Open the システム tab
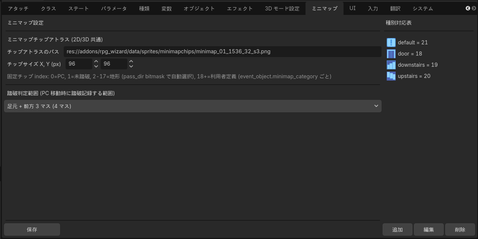This screenshot has height=239, width=478. 423,9
